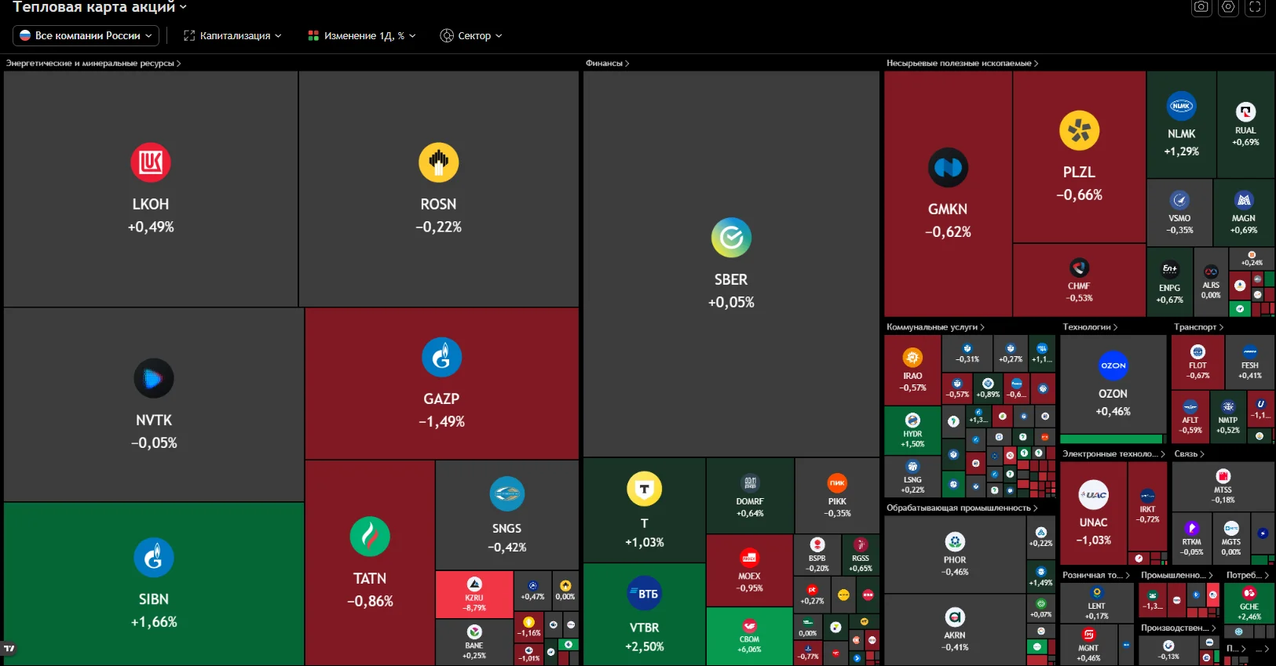Screen dimensions: 1276x666
Task: Open the 'Энергетические и минеральные ресурсы' sector
Action: (x=93, y=64)
